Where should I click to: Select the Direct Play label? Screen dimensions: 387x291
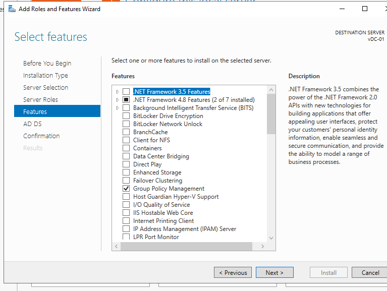(x=147, y=164)
